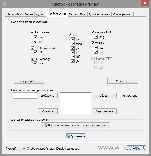The height and width of the screenshot is (156, 151).
Task: Open the Аудио tab
Action: [x=40, y=14]
